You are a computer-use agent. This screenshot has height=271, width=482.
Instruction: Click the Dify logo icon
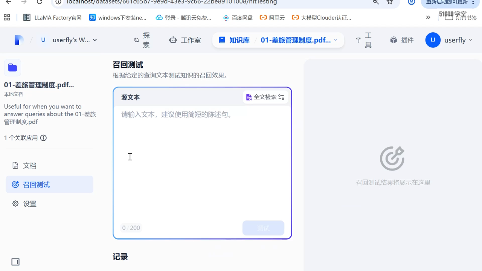tap(19, 40)
